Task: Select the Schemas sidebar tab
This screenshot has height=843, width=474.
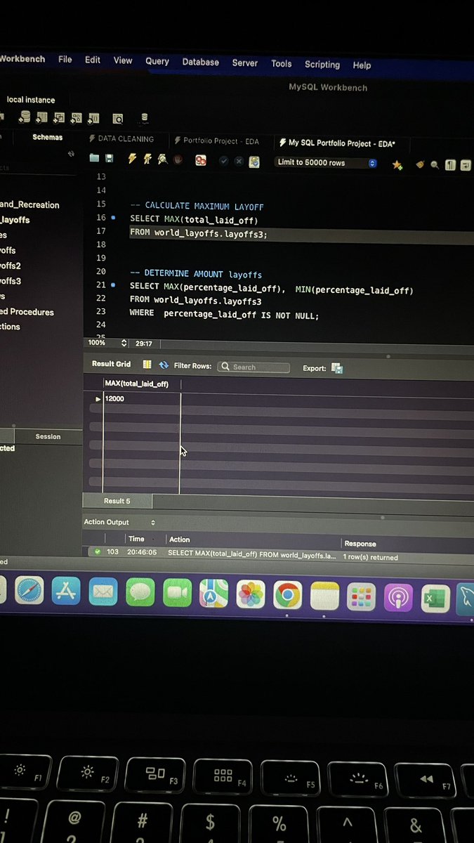Action: 48,137
